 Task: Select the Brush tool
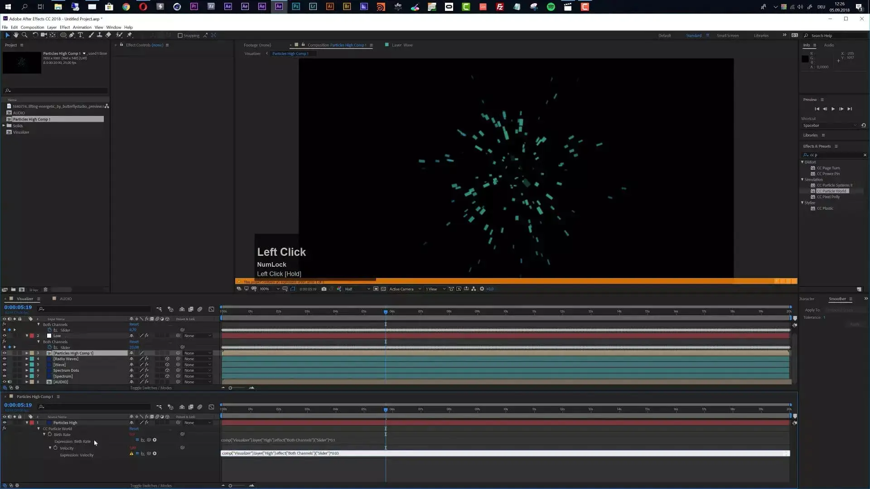click(x=91, y=35)
